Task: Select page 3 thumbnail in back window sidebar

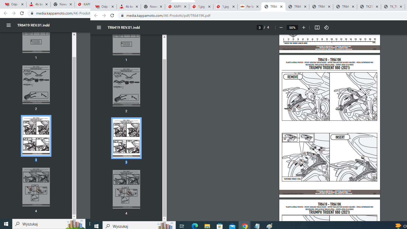Action: [x=36, y=136]
